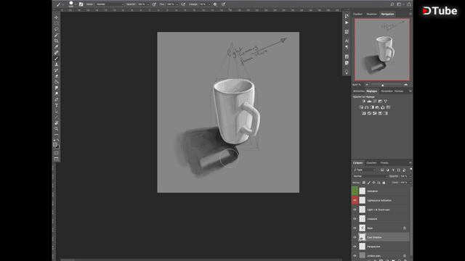The width and height of the screenshot is (465, 261).
Task: Open the lightbulb Learn panel icon
Action: coord(347,72)
